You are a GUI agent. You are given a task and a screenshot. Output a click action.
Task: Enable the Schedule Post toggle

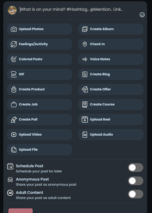coord(136,168)
